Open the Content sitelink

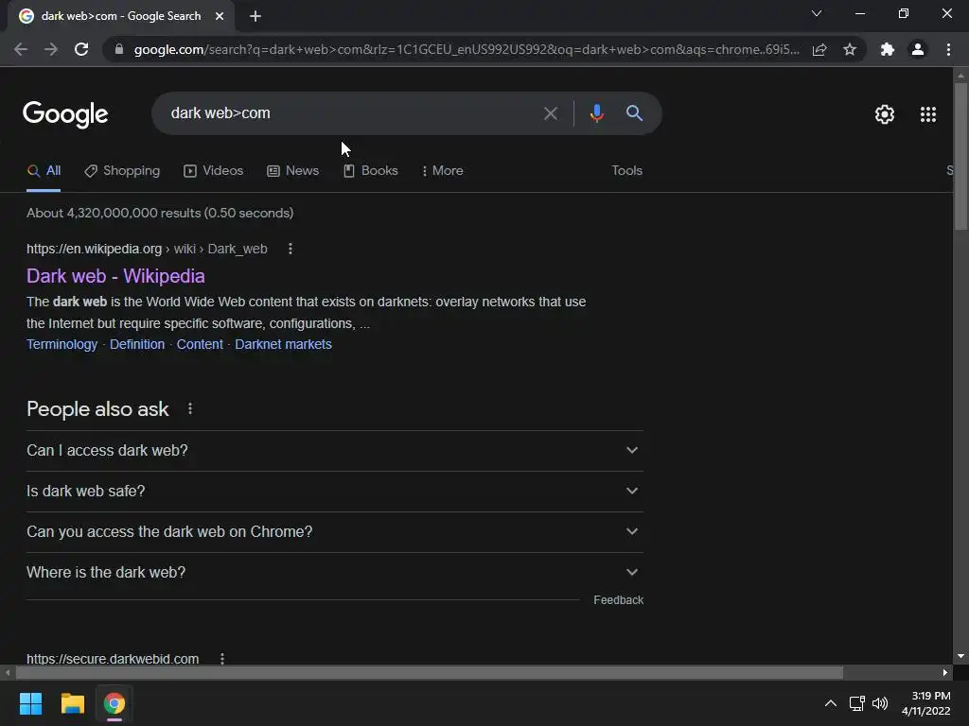[x=200, y=344]
